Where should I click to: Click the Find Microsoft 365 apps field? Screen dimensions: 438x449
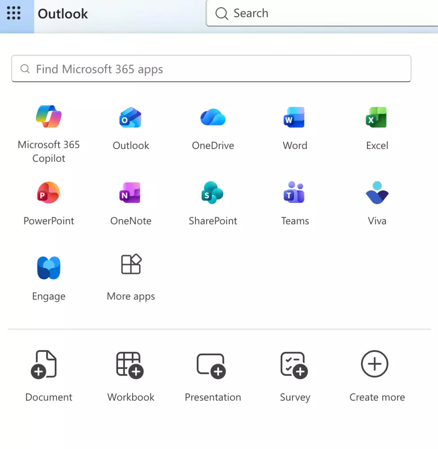(211, 69)
